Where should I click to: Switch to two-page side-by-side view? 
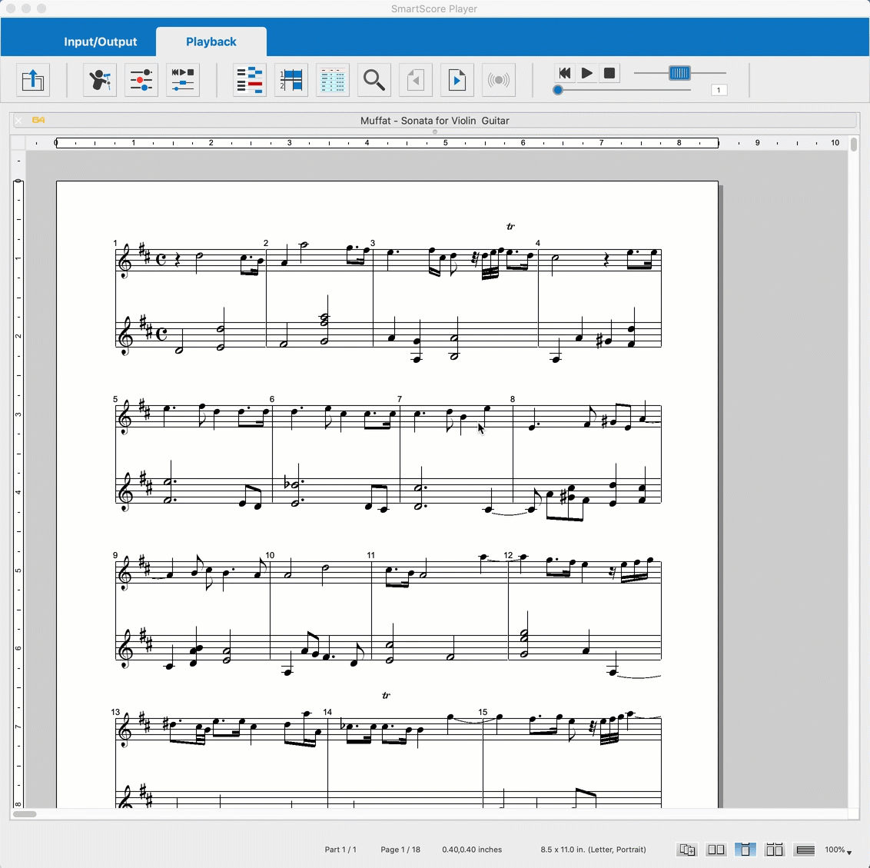coord(716,850)
